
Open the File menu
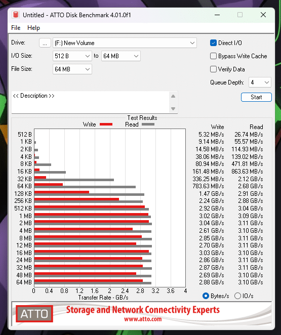(x=16, y=28)
